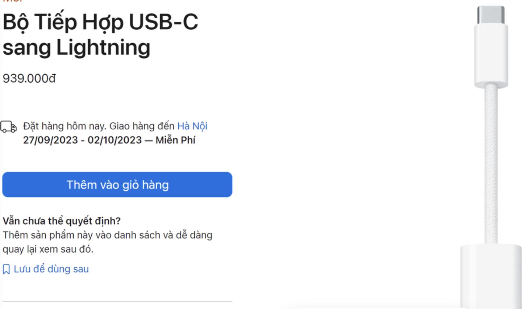Click the cropped orange Mới label
This screenshot has width=523, height=309.
(13, 1)
